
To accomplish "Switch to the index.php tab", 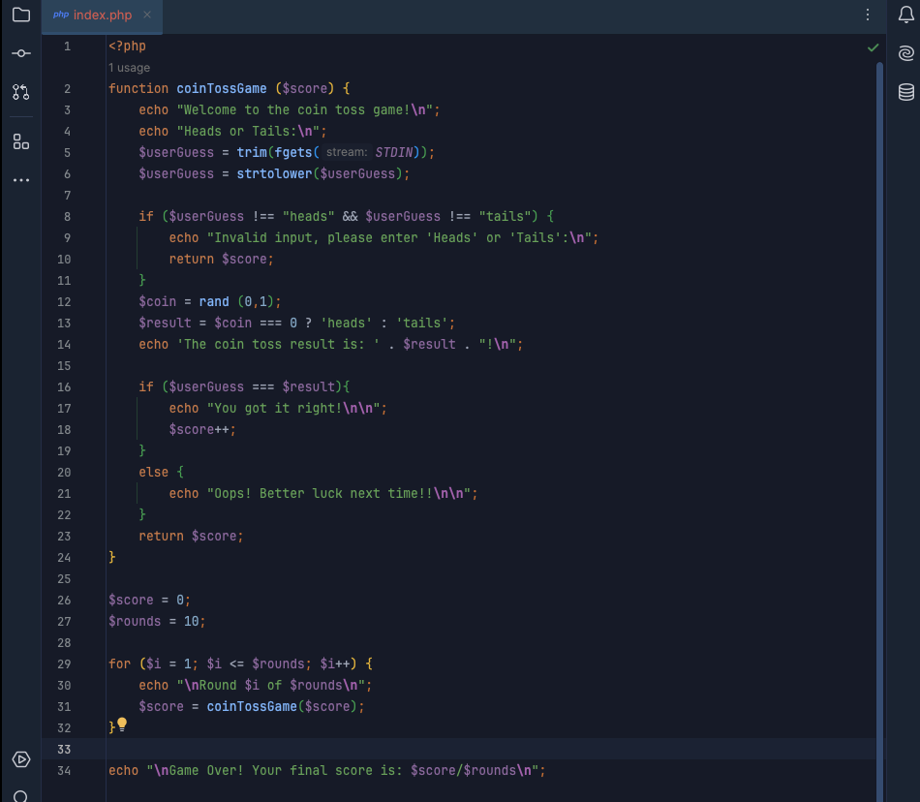I will tap(102, 15).
